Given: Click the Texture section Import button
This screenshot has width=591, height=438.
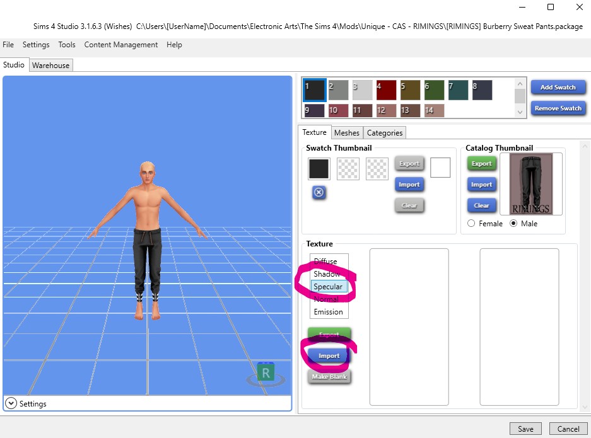Looking at the screenshot, I should tap(329, 355).
